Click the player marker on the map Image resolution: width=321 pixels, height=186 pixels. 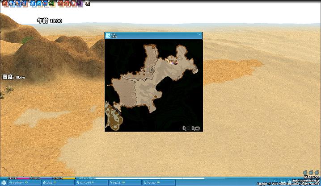pyautogui.click(x=173, y=63)
